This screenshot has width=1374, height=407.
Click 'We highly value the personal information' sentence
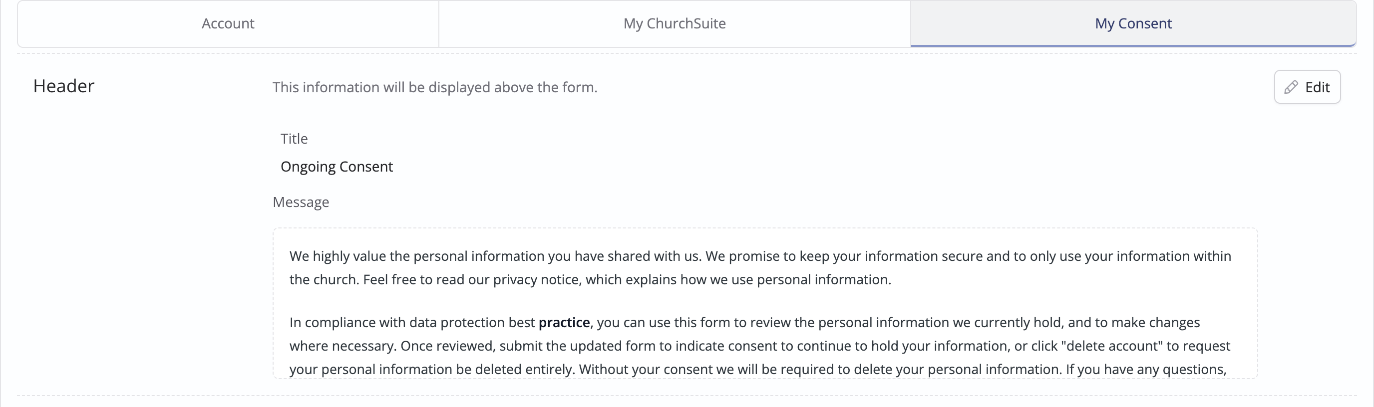[x=416, y=256]
